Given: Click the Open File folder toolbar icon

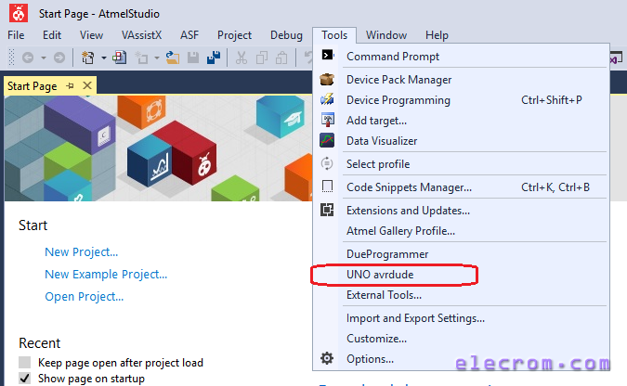Looking at the screenshot, I should tap(173, 58).
